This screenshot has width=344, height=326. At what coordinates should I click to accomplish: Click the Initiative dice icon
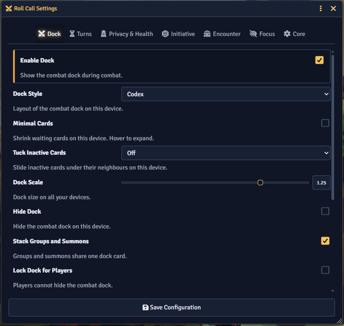165,34
